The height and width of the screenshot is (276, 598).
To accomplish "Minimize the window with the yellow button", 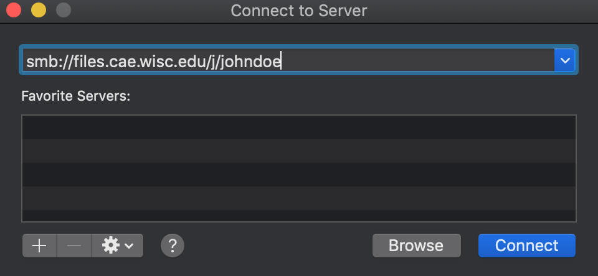I will (39, 11).
